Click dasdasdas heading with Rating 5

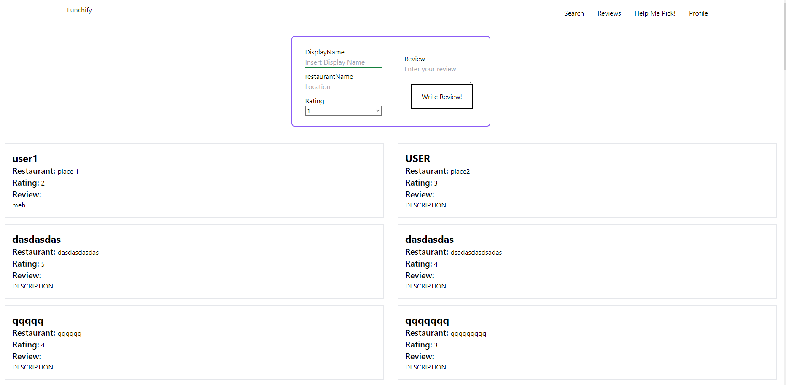(37, 240)
